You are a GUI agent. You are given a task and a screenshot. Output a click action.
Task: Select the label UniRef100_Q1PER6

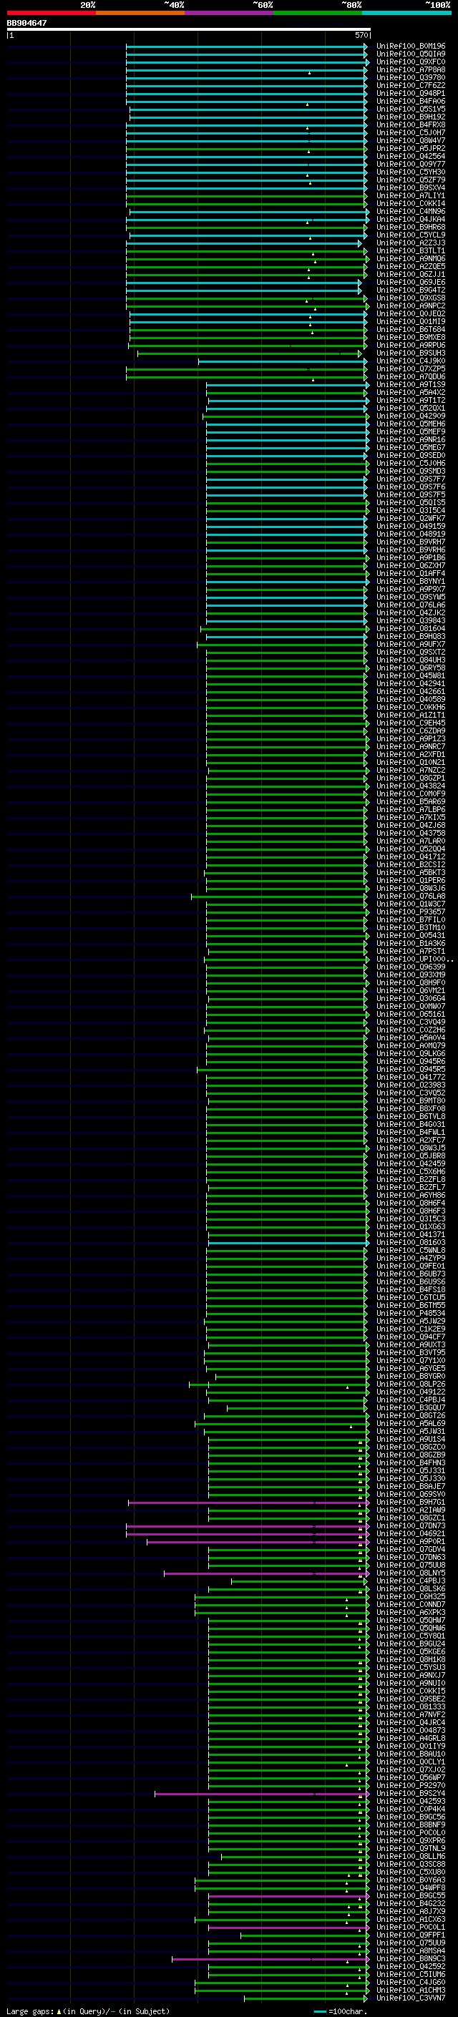(411, 880)
